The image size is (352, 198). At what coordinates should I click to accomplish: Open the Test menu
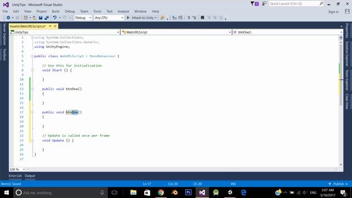point(109,11)
